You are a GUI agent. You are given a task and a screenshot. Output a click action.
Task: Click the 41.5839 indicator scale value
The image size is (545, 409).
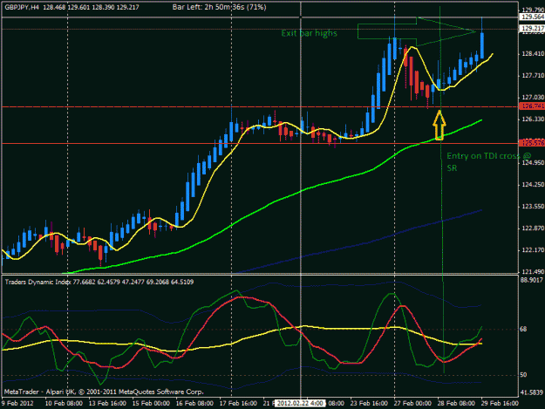(531, 392)
